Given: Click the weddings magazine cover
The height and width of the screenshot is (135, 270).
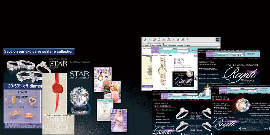Looking at the screenshot, I should click(x=105, y=110).
